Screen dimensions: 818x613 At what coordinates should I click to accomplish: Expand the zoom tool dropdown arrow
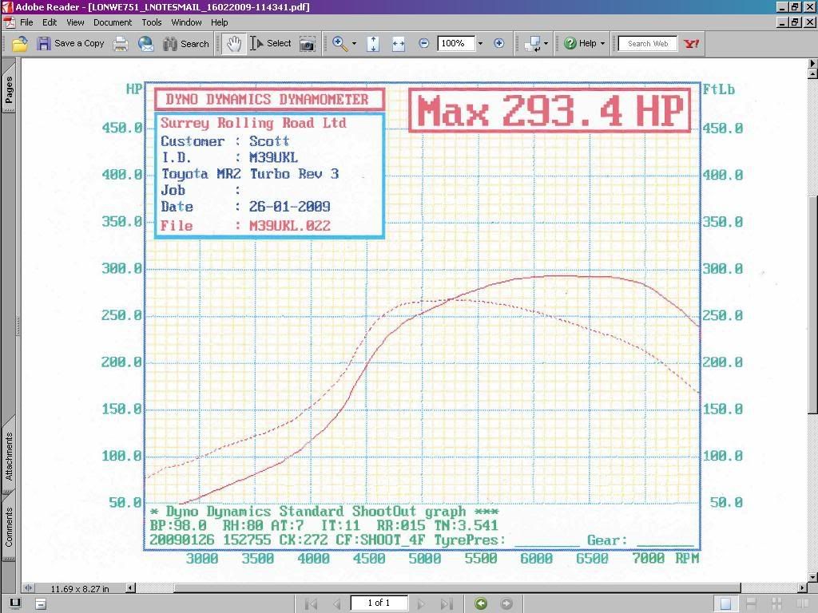pyautogui.click(x=354, y=44)
